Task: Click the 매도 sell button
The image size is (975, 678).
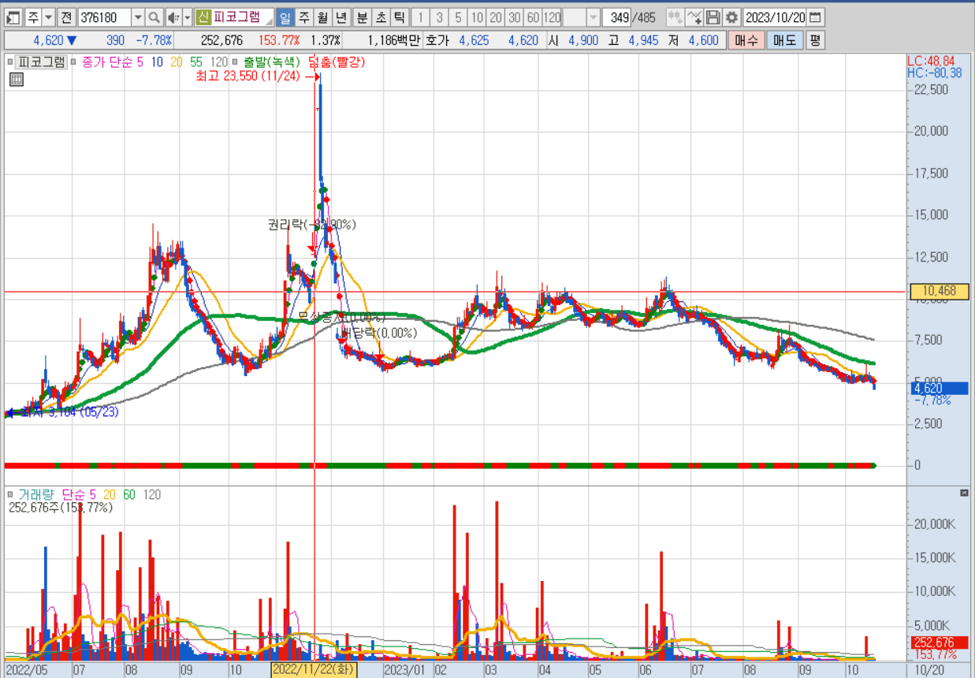Action: (784, 40)
